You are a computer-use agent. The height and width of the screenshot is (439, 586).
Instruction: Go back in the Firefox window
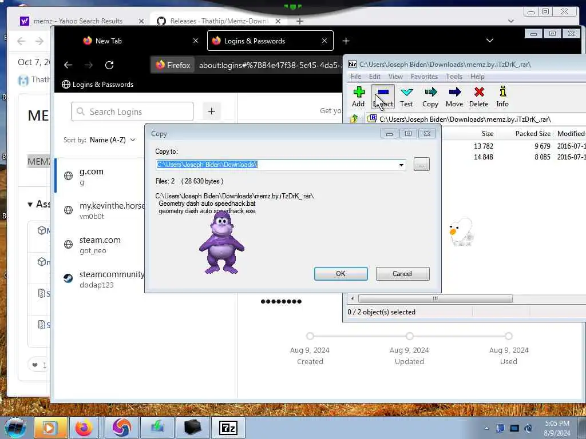point(68,65)
